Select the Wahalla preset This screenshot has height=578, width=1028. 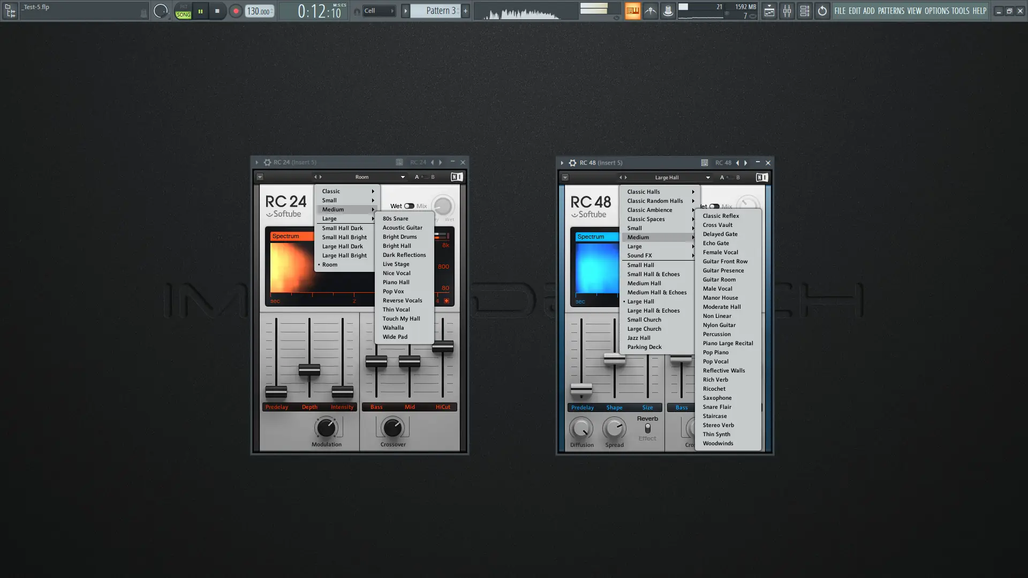point(393,328)
